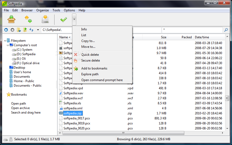
Task: Select the Softpedia.wcf file
Action: click(x=73, y=98)
